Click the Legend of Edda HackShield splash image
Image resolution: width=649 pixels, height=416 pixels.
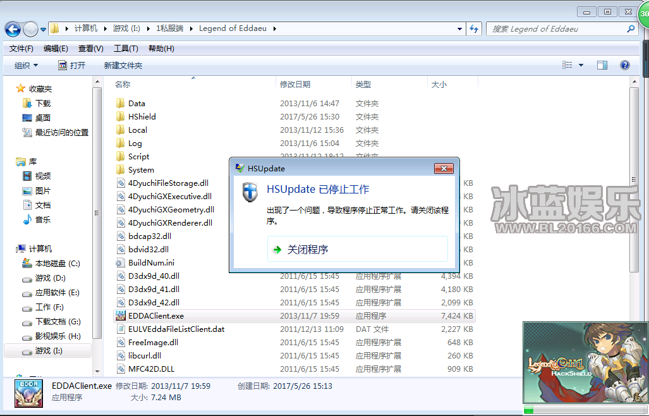coord(586,363)
